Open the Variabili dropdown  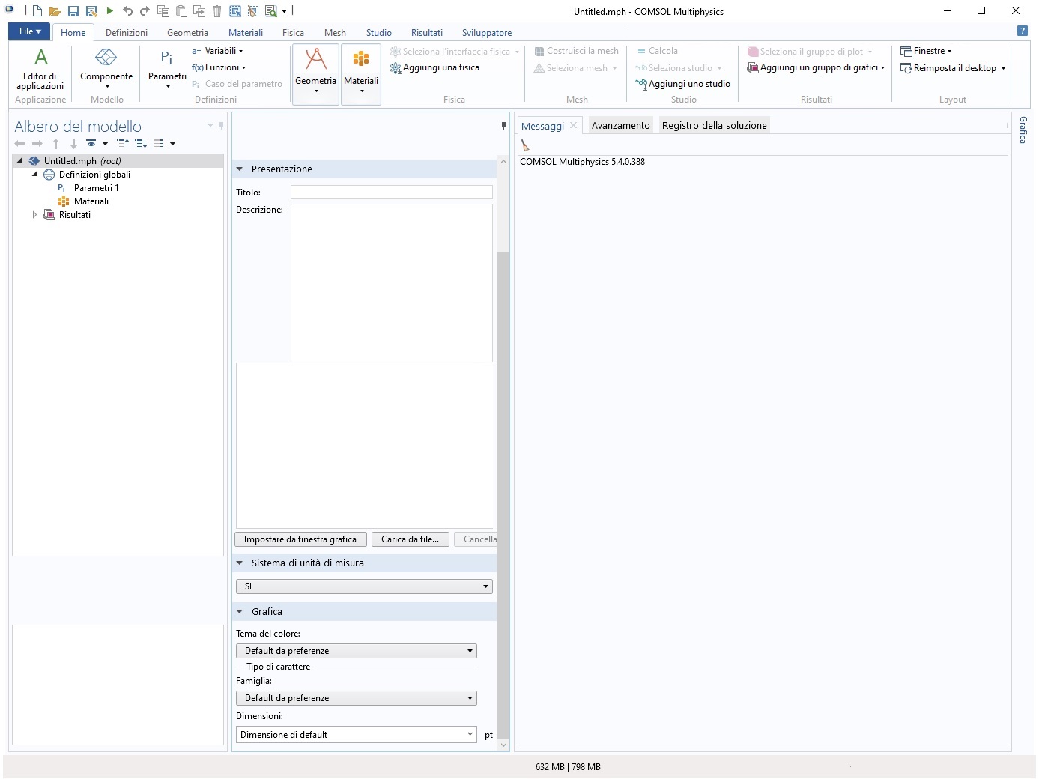(217, 51)
